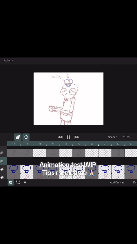This screenshot has height=244, width=137.
Task: Select top layer drawing at frame 22
Action: [118, 153]
